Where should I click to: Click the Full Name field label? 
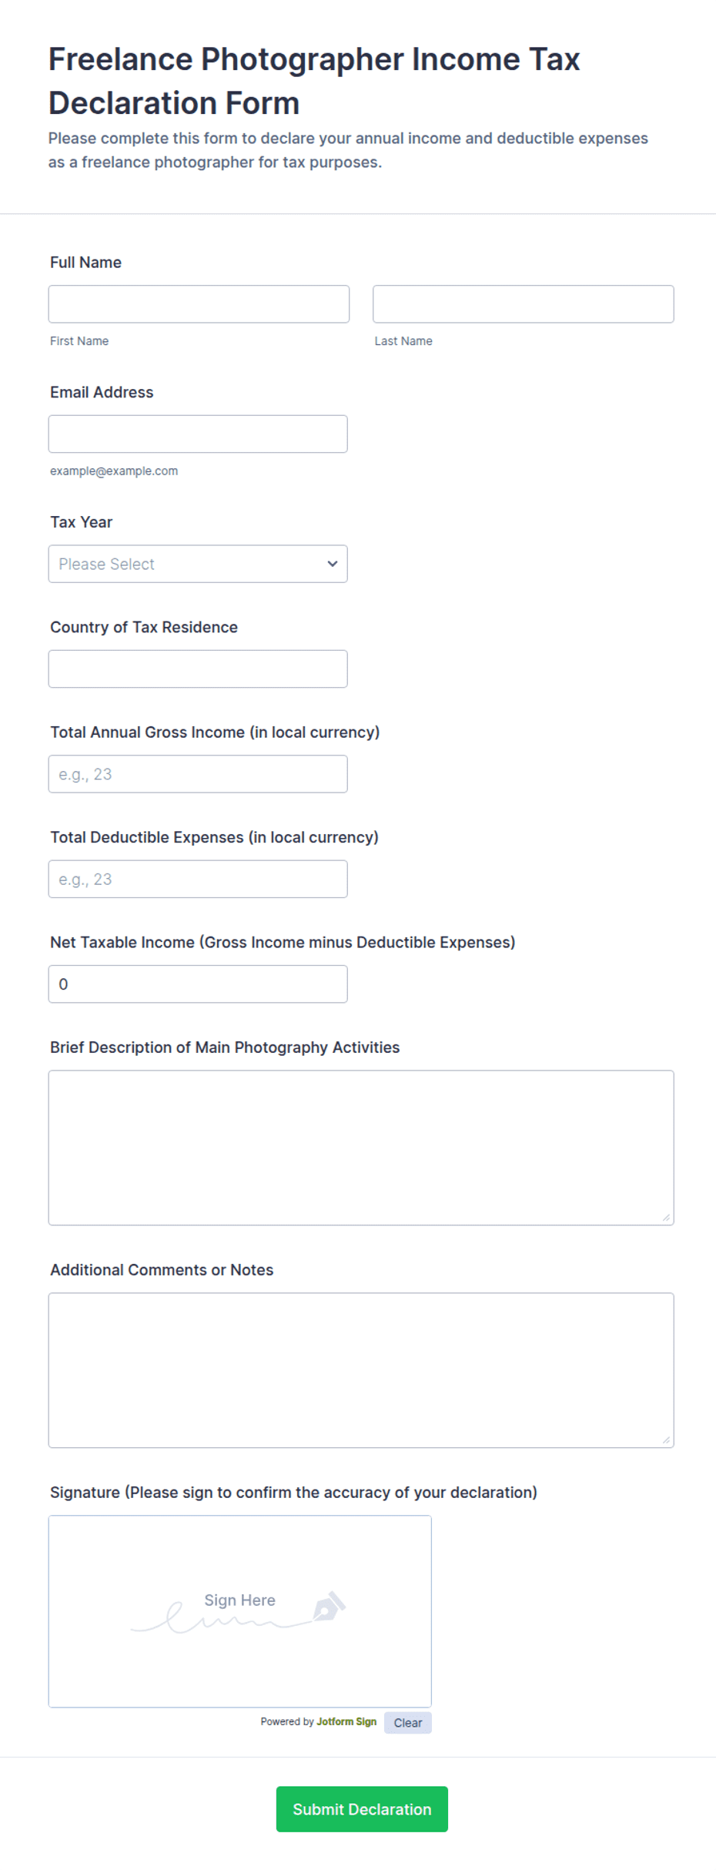85,263
